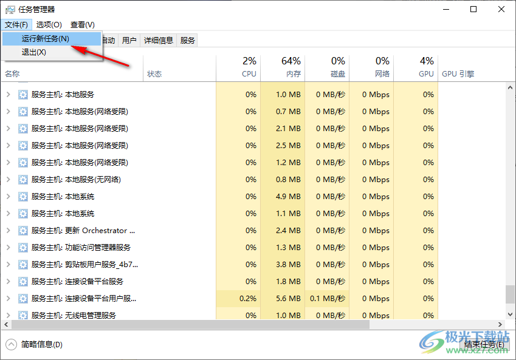Choose 运行新任务(N) from the file menu

(52, 39)
